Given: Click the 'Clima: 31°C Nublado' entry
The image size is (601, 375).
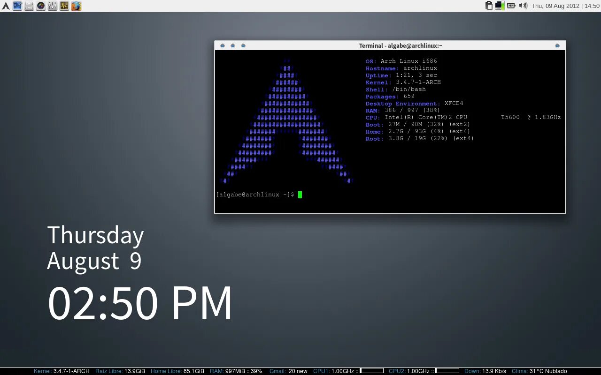Looking at the screenshot, I should click(539, 371).
